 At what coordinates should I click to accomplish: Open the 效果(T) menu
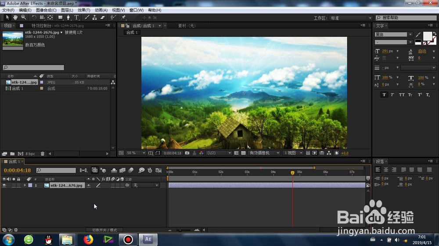(x=84, y=10)
